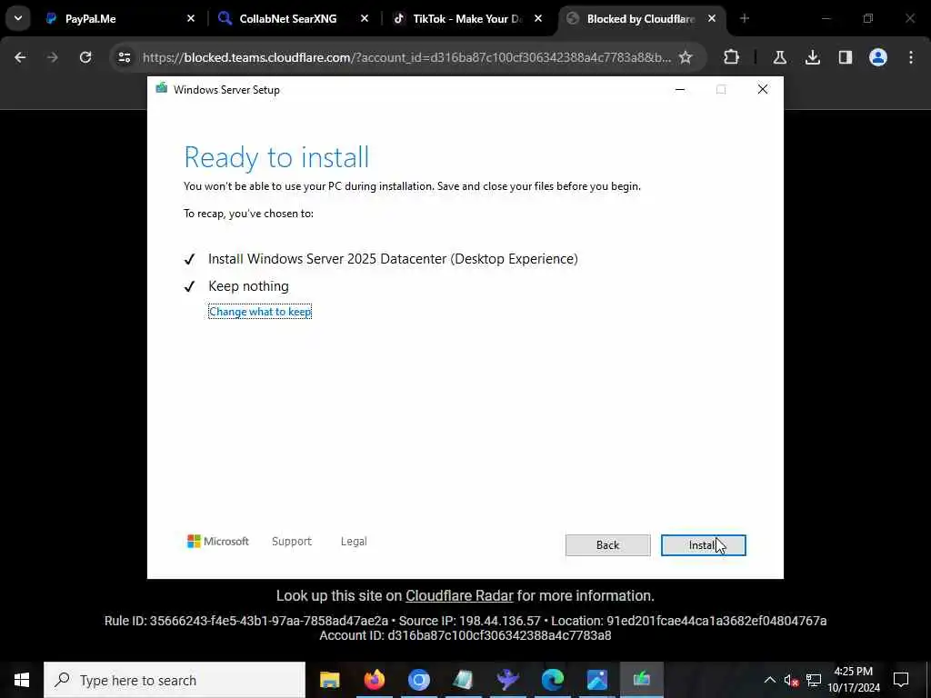This screenshot has width=931, height=698.
Task: Open the Photos app from taskbar
Action: 596,680
